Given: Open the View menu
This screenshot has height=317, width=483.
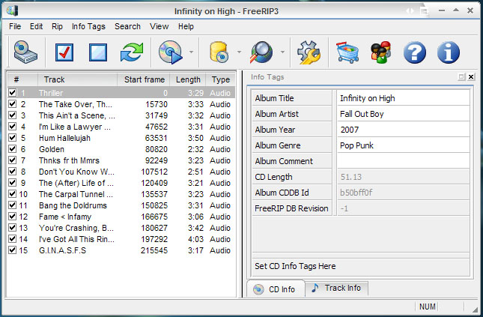Looking at the screenshot, I should tap(160, 26).
